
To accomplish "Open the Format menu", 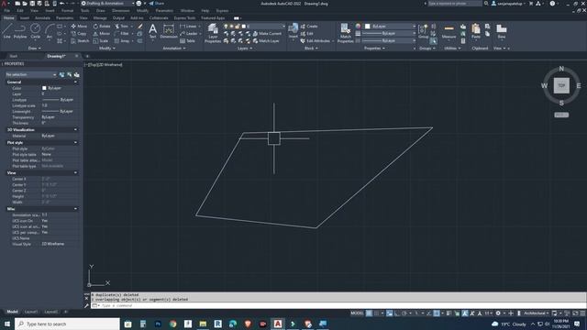I will [x=67, y=11].
